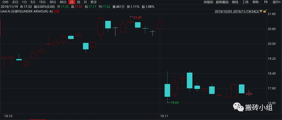Click the volume value 量461万
Viewport: 282px width, 120px height.
tap(119, 7)
